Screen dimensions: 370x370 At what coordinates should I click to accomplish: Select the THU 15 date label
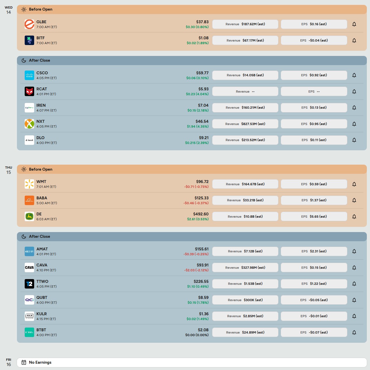point(9,170)
